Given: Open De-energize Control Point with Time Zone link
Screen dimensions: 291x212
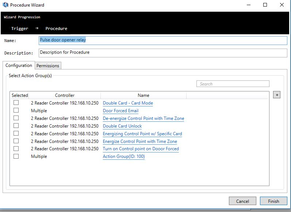Looking at the screenshot, I should (x=143, y=118).
